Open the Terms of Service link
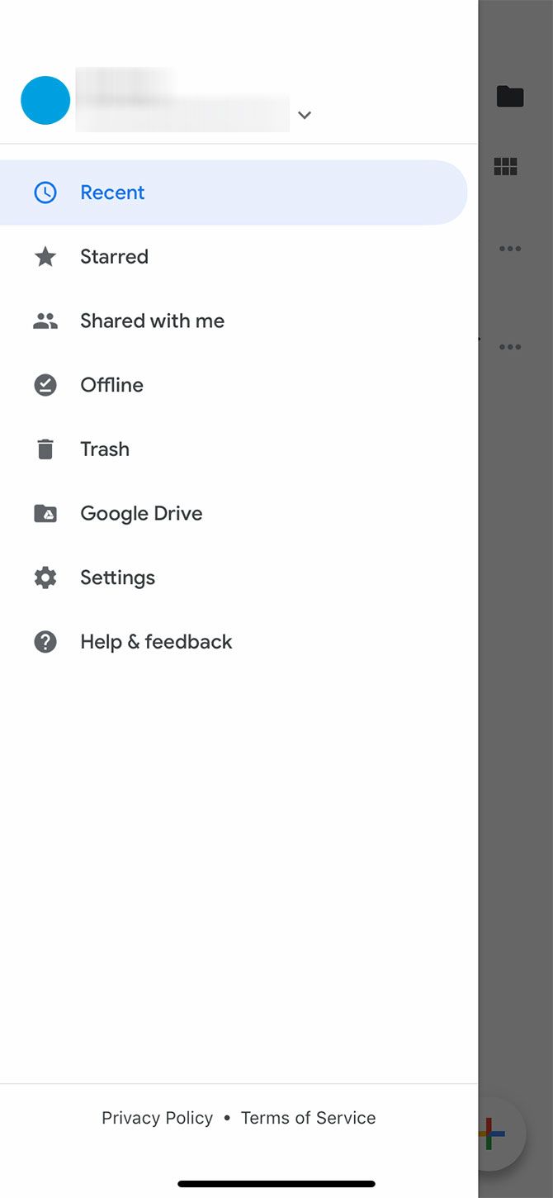Viewport: 553px width, 1198px height. click(308, 1118)
